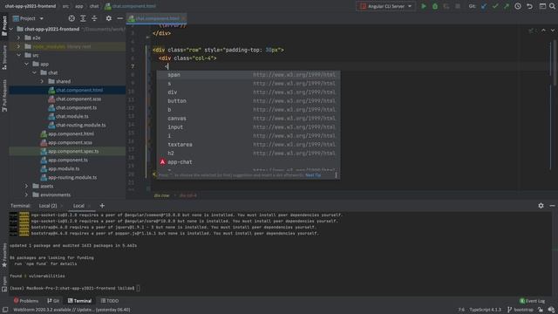Click the green Debug bug icon
This screenshot has width=558, height=314.
435,6
